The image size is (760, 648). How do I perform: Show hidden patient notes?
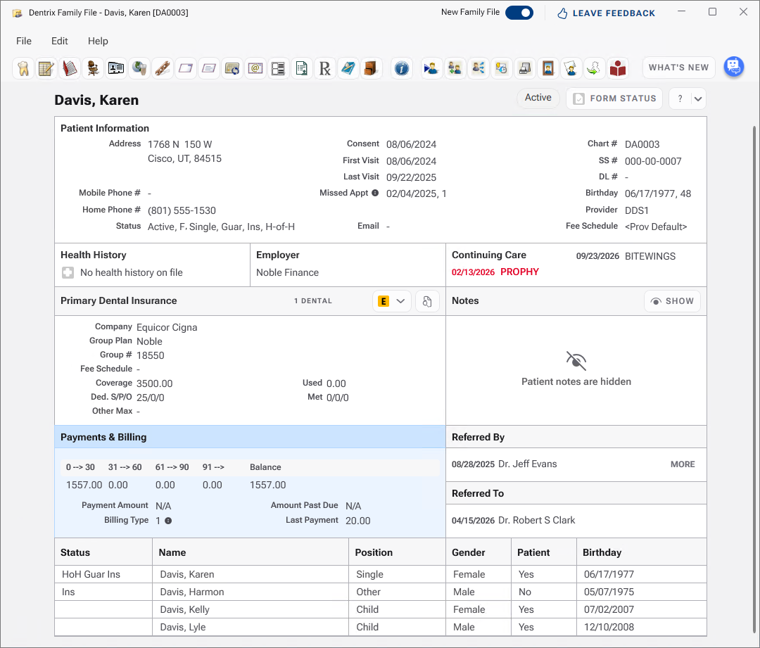click(x=672, y=301)
